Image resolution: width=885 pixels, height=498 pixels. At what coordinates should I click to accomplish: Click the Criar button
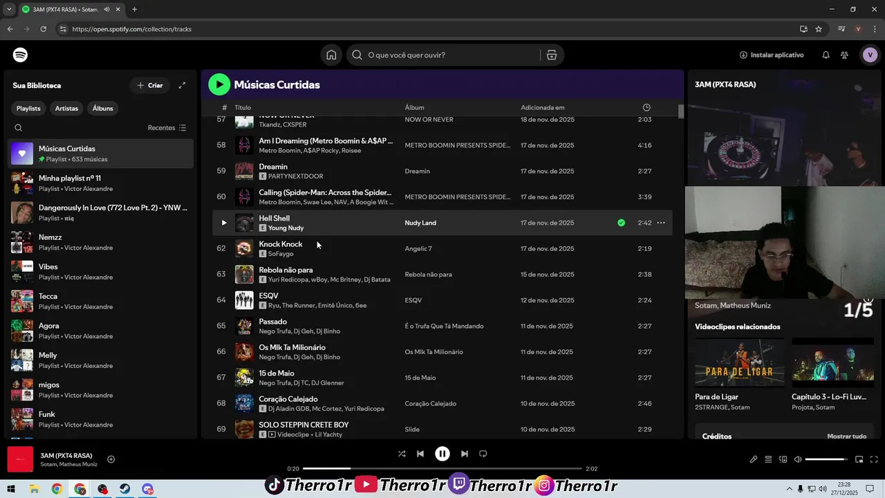click(x=150, y=85)
